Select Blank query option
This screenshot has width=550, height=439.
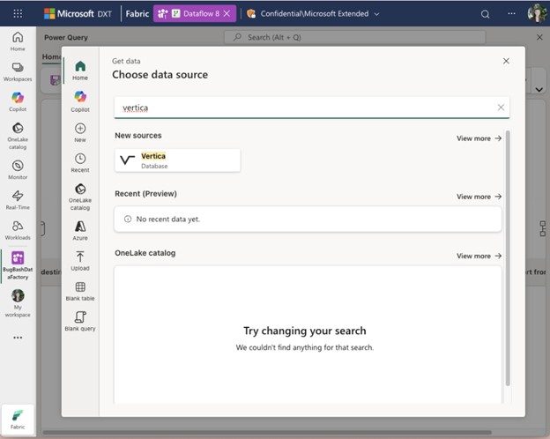[x=80, y=321]
